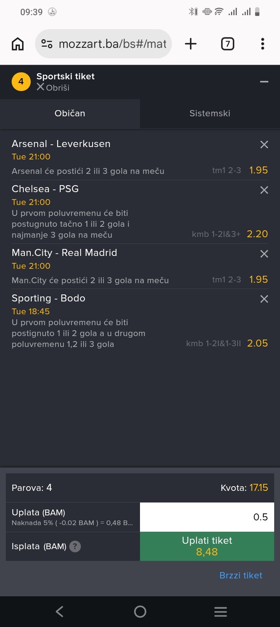
Task: Clear ticket with Obriši
Action: (53, 88)
